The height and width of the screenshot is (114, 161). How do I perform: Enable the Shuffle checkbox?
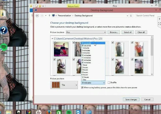[109, 82]
